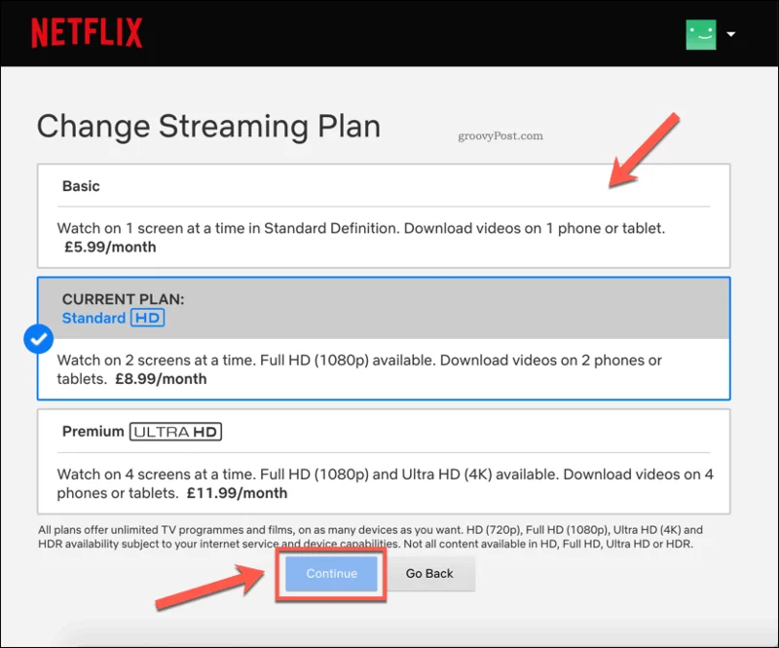
Task: Click the blue checkmark on Standard plan
Action: pos(38,339)
